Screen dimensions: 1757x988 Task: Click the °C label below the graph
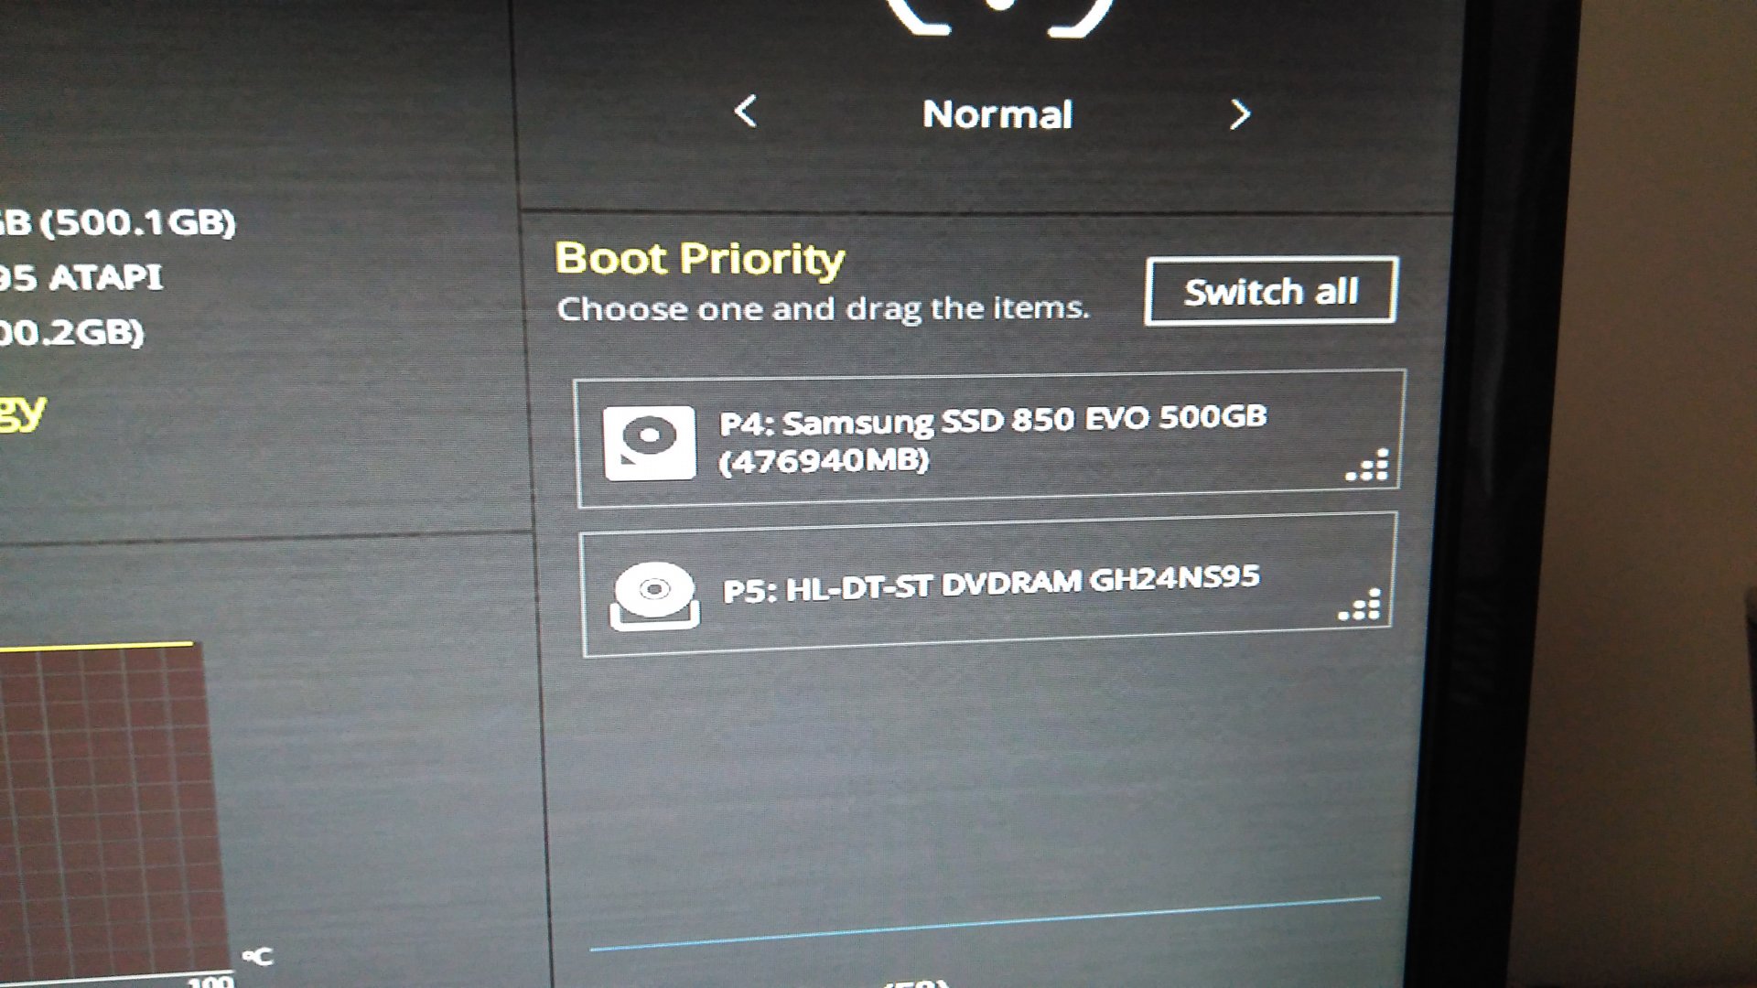[258, 957]
